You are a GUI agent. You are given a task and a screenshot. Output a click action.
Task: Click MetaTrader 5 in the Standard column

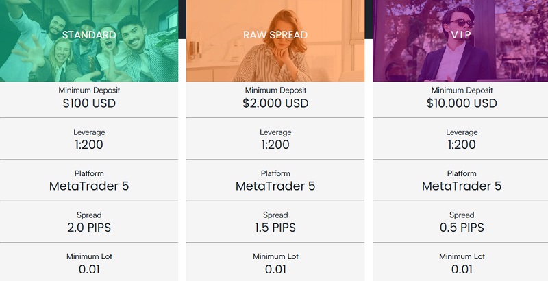pos(89,186)
